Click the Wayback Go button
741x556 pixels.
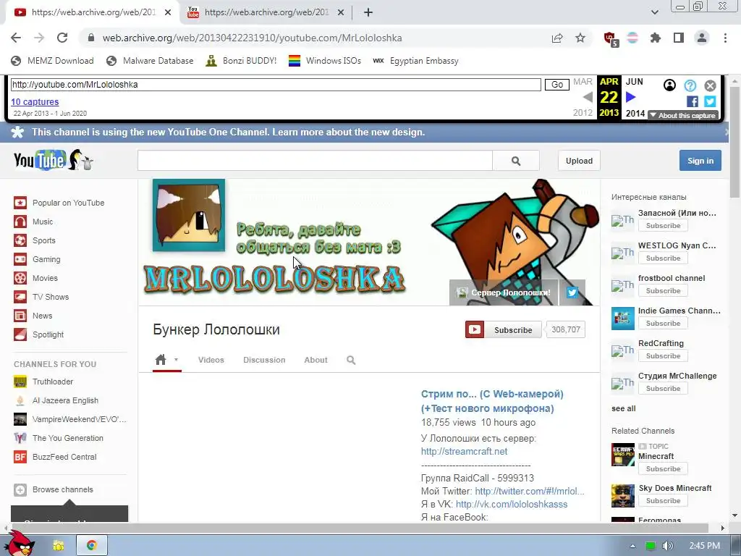click(x=556, y=85)
